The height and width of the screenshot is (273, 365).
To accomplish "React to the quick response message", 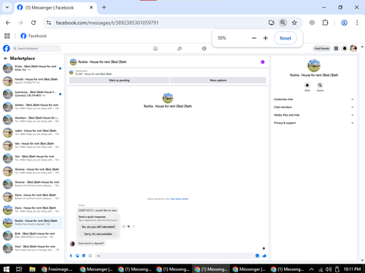I will pyautogui.click(x=123, y=226).
